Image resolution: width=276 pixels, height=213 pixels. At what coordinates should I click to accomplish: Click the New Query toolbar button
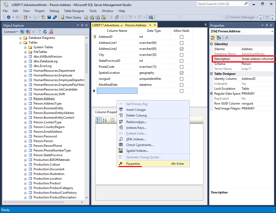click(71, 17)
